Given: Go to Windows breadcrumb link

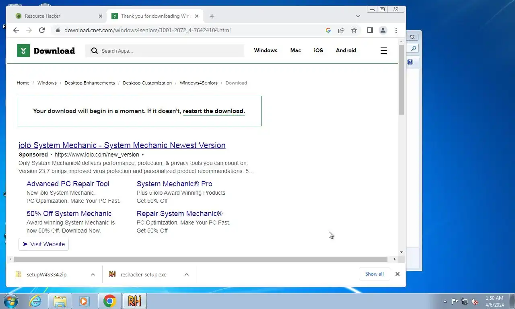Looking at the screenshot, I should click(47, 83).
